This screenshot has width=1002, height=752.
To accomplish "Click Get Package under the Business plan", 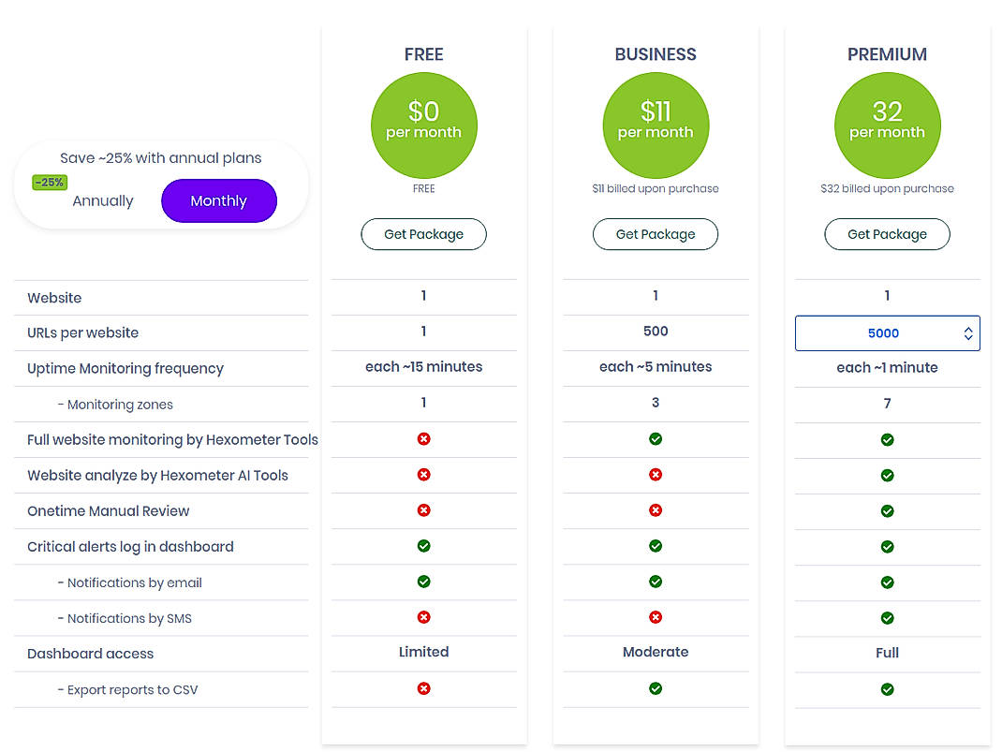I will point(656,234).
